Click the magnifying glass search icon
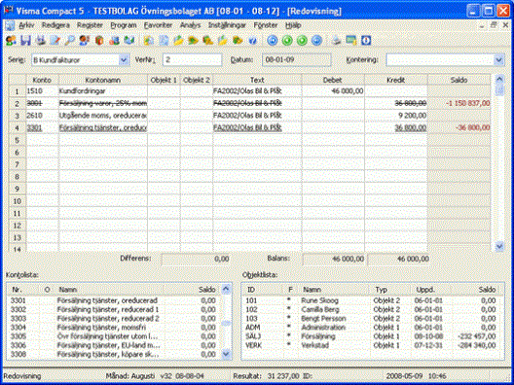514x385 pixels. point(69,41)
